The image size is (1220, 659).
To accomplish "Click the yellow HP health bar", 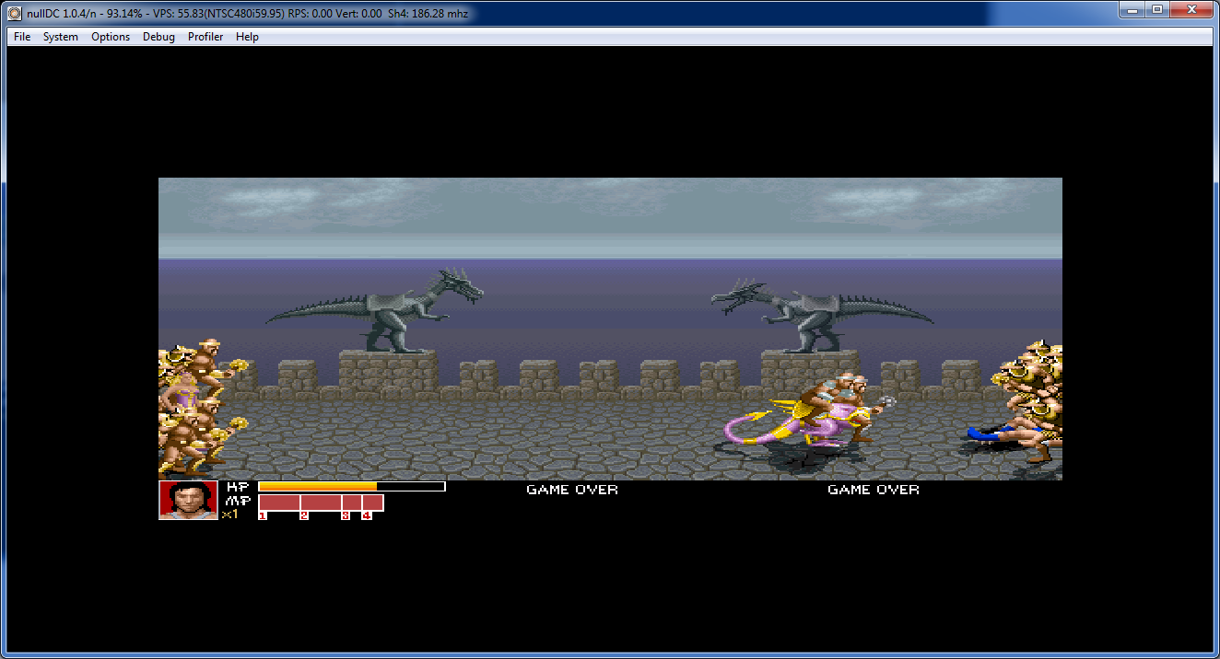I will [352, 486].
